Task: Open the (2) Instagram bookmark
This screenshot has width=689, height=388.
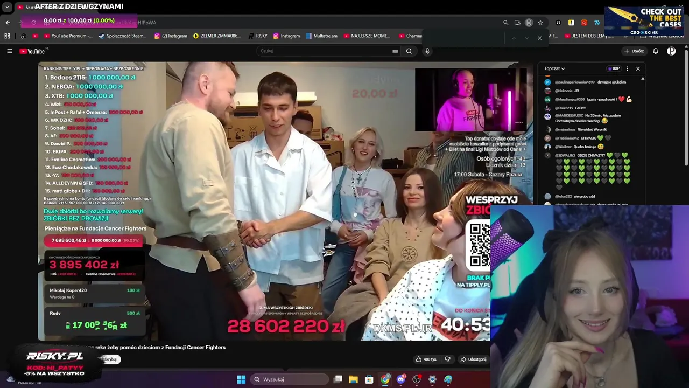Action: tap(171, 36)
